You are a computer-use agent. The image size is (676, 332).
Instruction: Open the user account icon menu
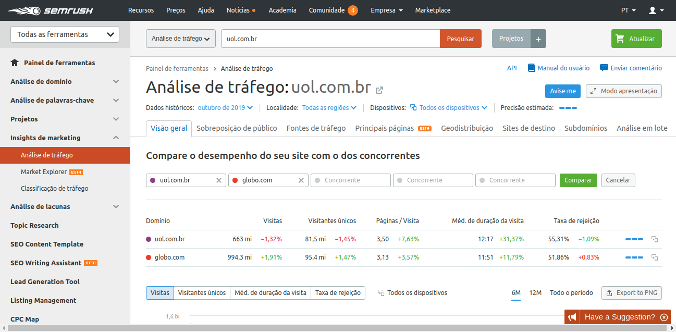point(656,10)
